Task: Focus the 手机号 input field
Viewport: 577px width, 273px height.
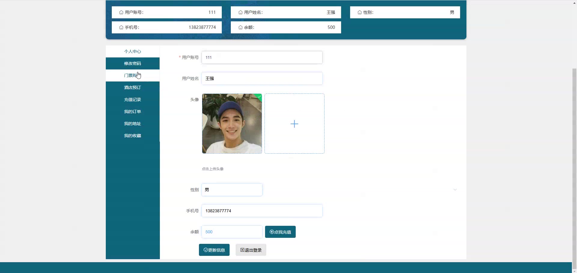Action: pos(262,211)
